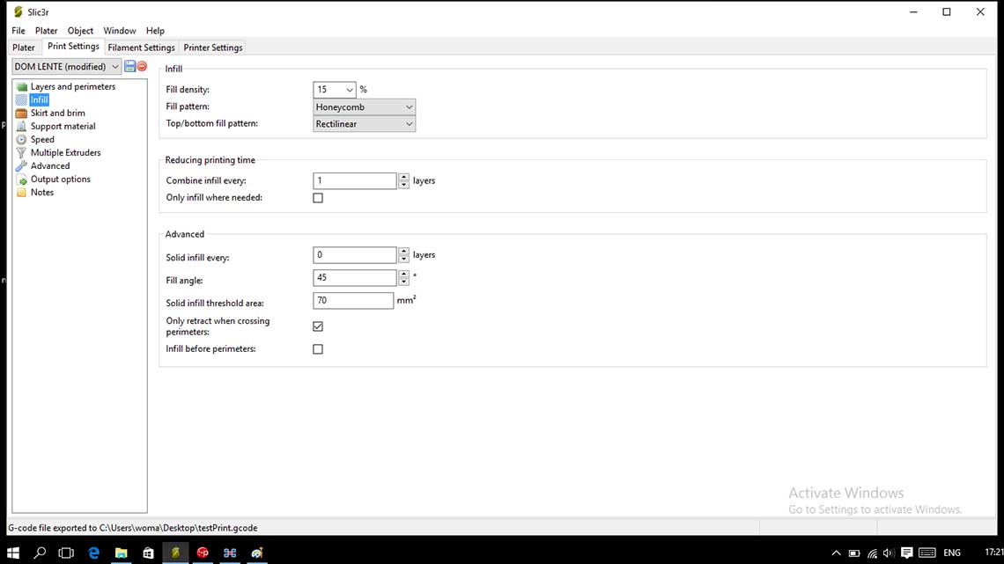
Task: Open File Explorer from the taskbar
Action: tap(121, 553)
